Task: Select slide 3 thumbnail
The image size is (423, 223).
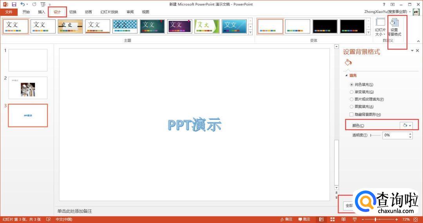Action: tap(28, 115)
